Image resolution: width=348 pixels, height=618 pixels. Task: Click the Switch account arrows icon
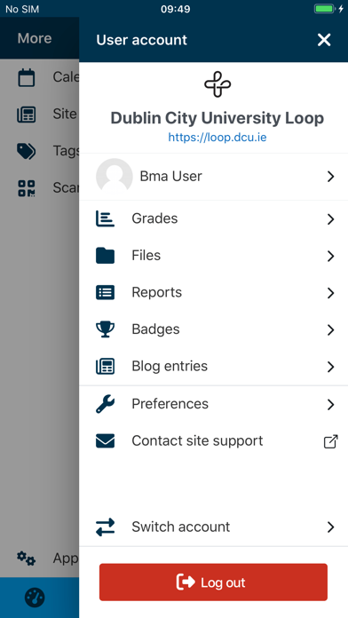coord(106,527)
